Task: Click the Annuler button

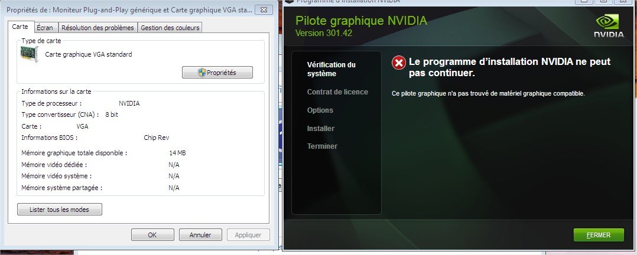Action: pos(200,235)
